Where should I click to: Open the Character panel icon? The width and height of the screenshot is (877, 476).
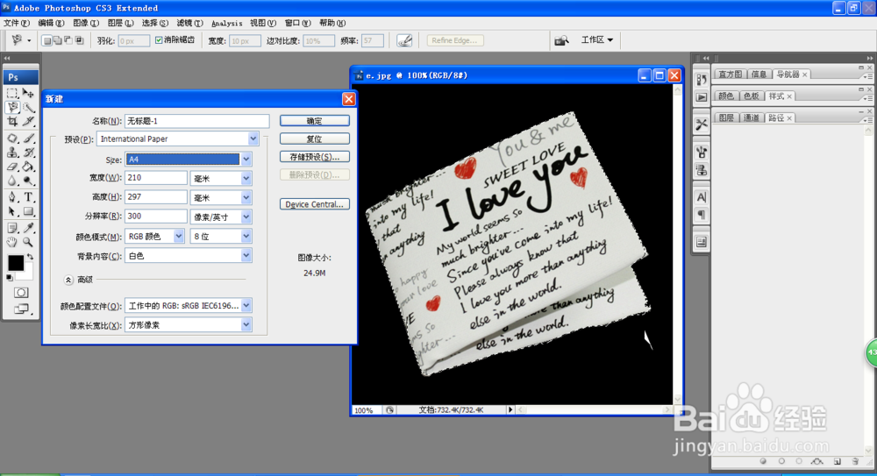click(702, 197)
